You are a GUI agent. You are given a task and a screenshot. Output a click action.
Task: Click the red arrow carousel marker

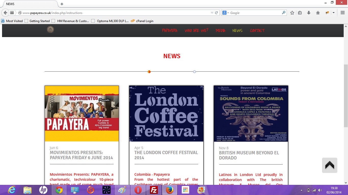pyautogui.click(x=149, y=72)
